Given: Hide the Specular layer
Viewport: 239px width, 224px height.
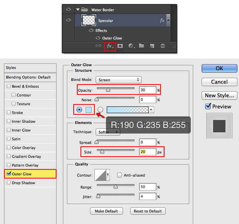Looking at the screenshot, I should 69,20.
